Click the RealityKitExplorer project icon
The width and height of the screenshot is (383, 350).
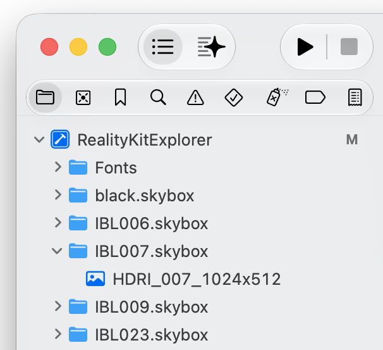(60, 139)
